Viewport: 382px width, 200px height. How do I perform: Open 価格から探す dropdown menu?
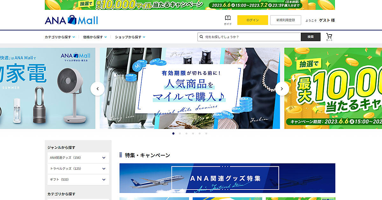click(95, 37)
